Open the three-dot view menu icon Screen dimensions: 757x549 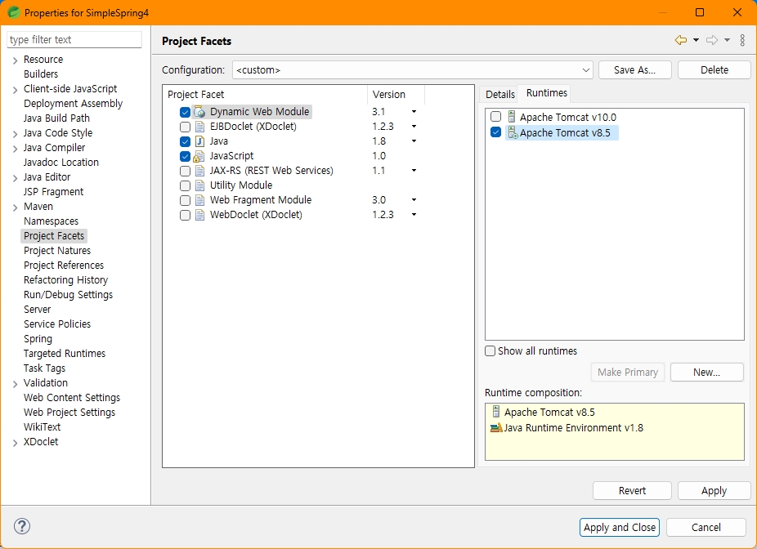[x=742, y=40]
